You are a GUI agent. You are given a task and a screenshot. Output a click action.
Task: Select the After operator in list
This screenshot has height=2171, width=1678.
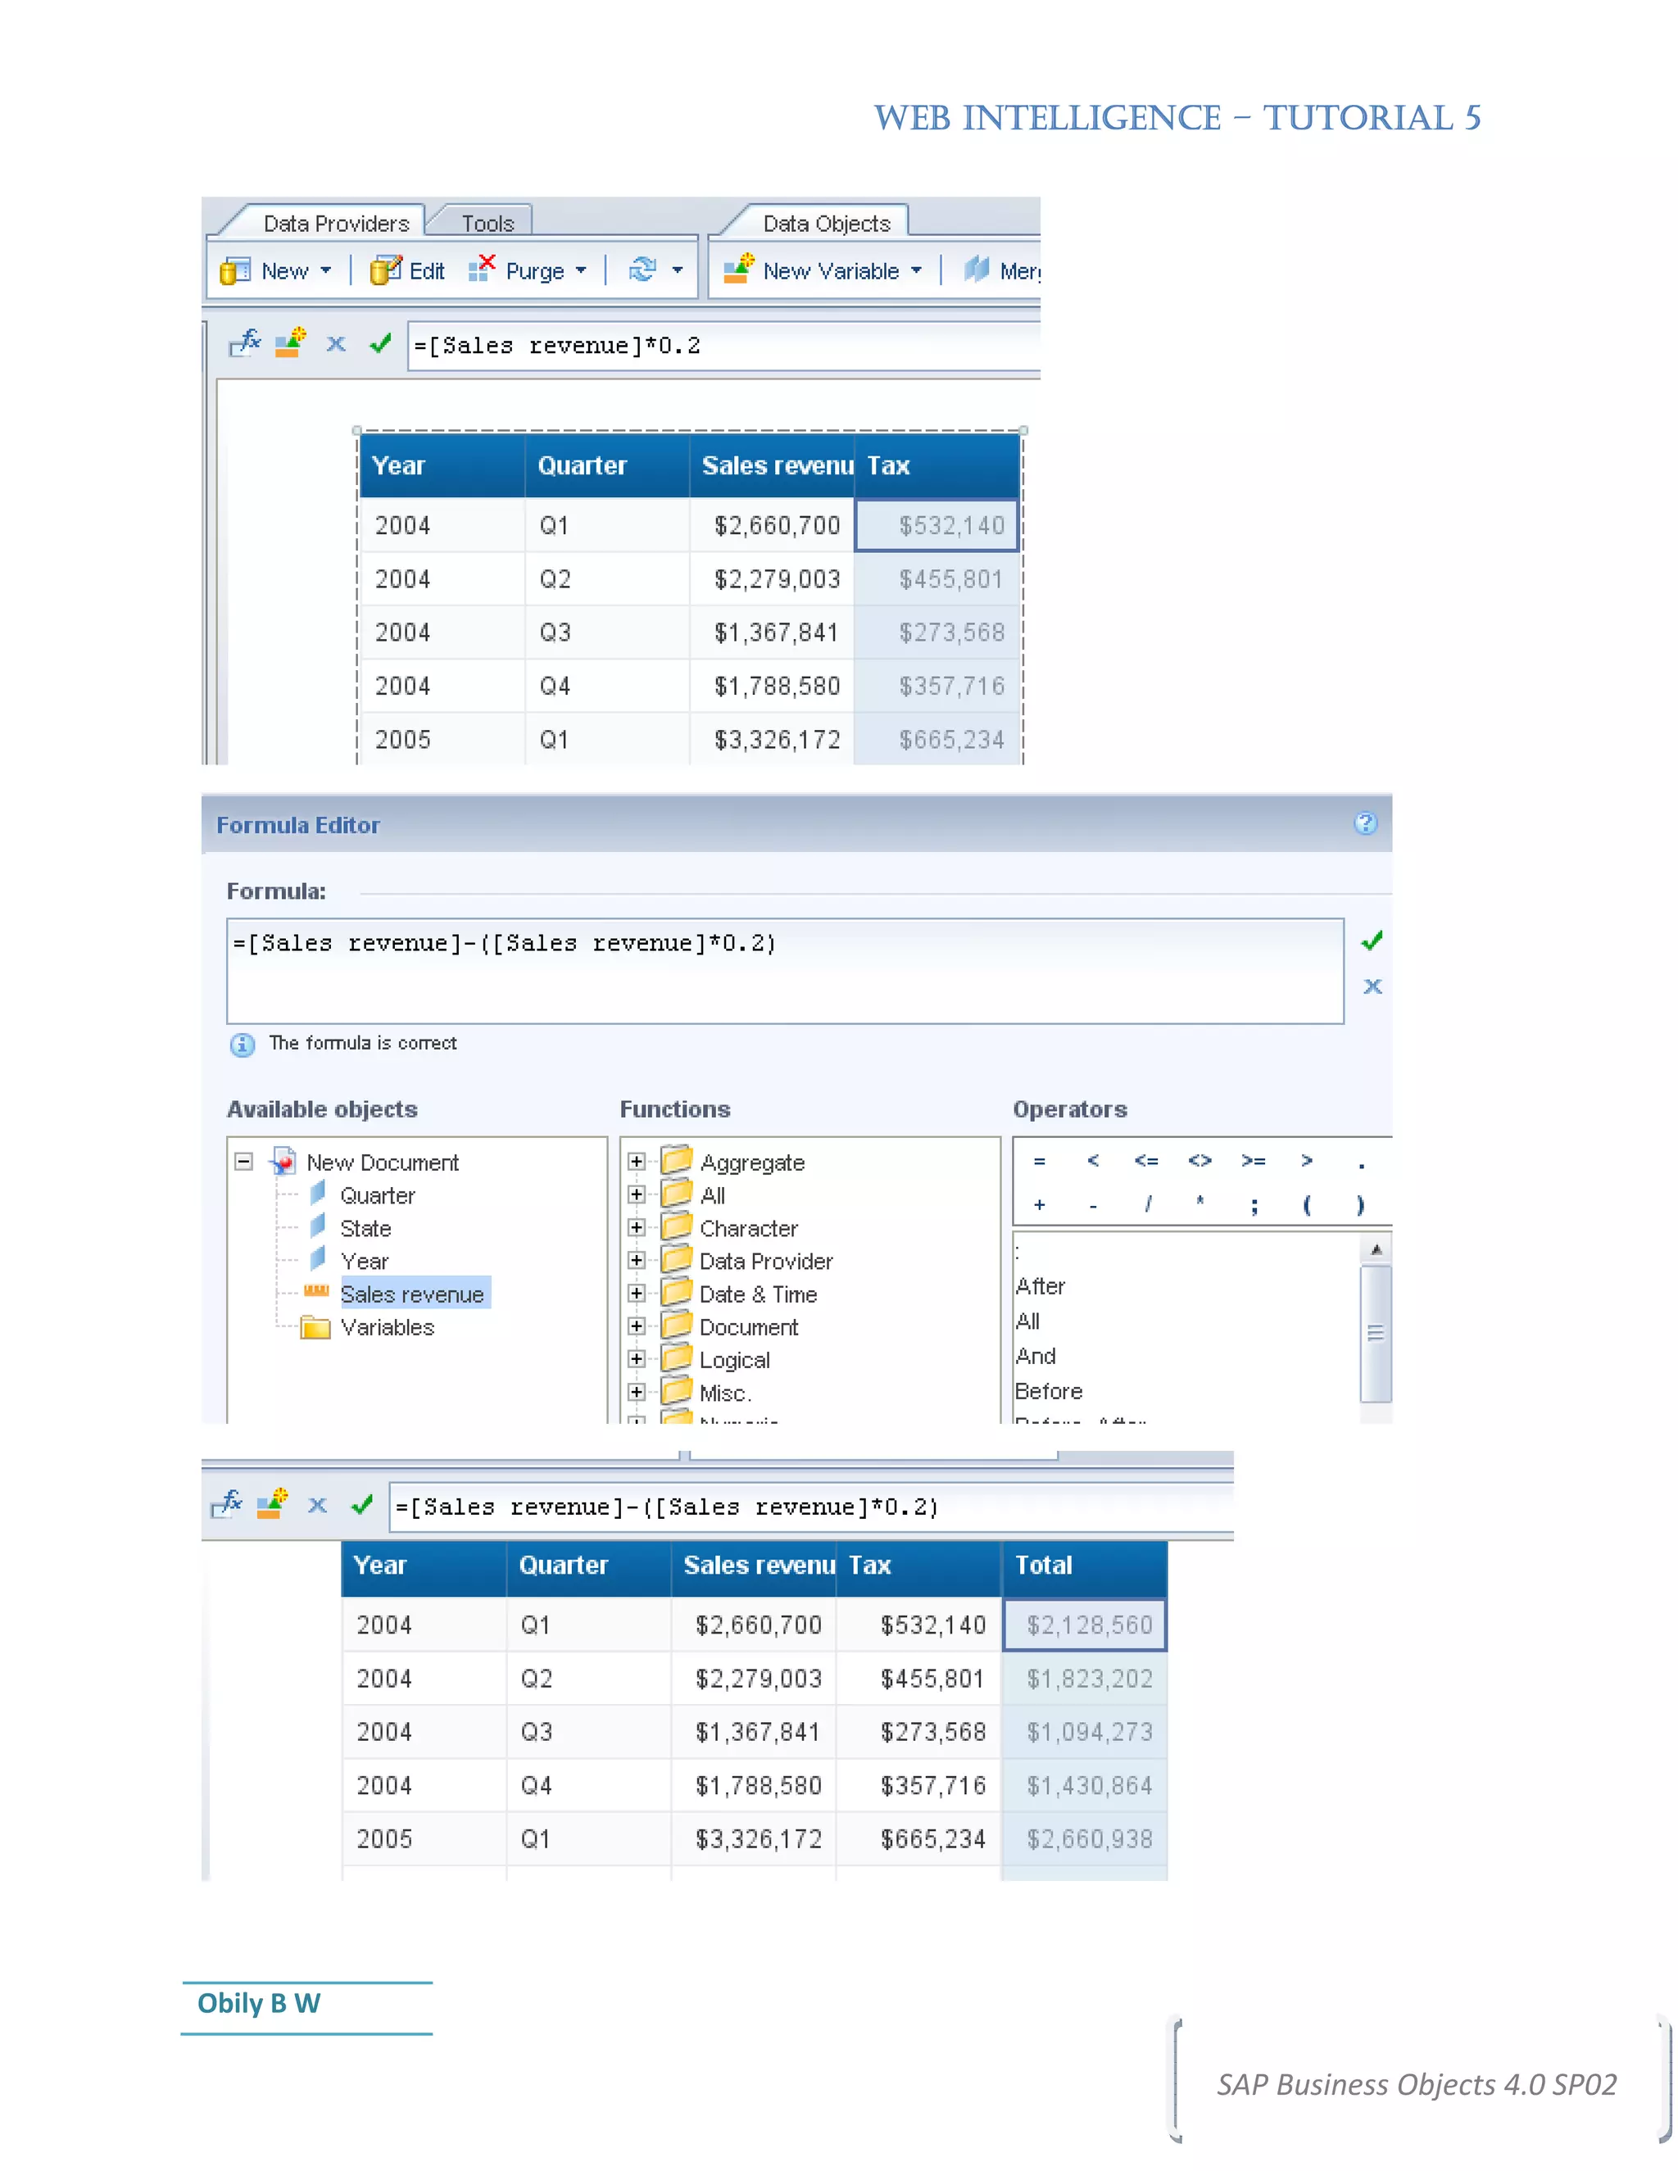[1040, 1285]
